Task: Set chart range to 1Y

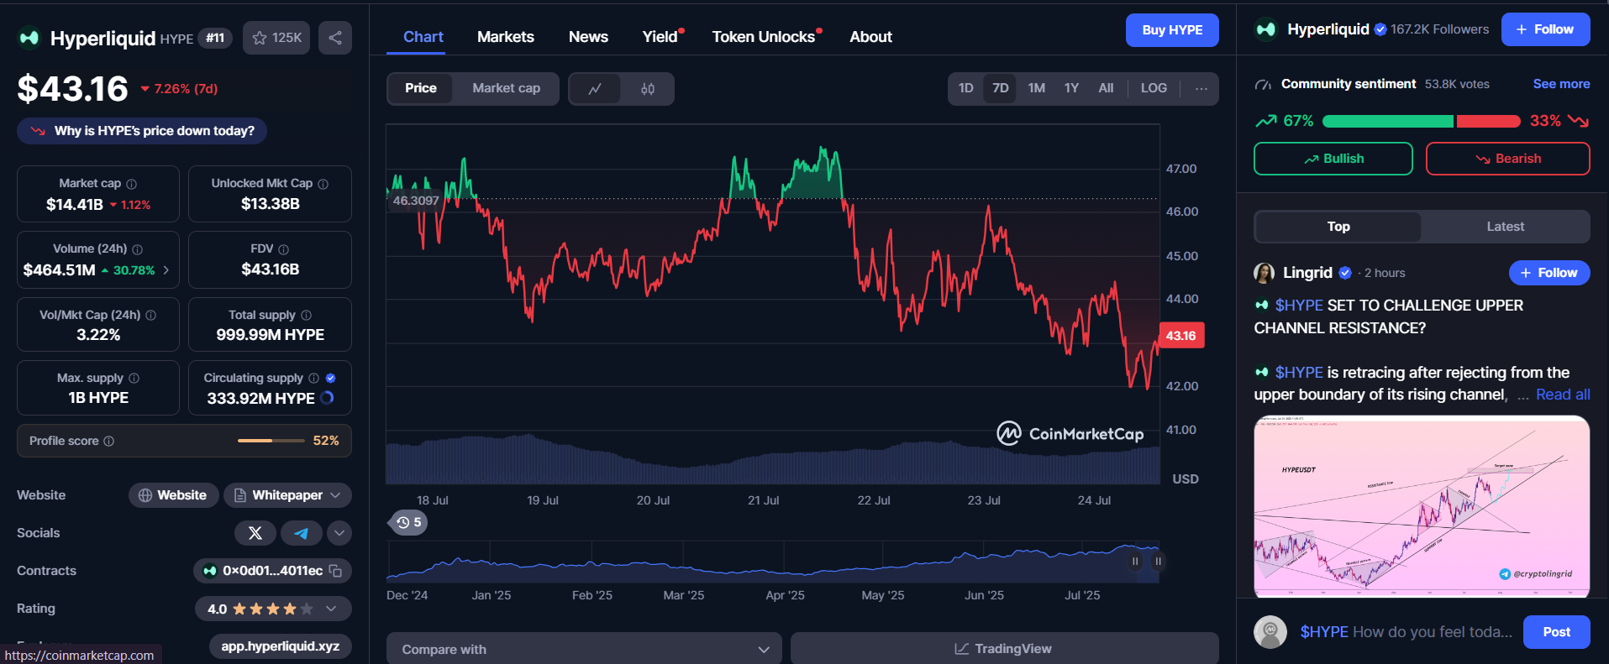Action: click(1071, 88)
